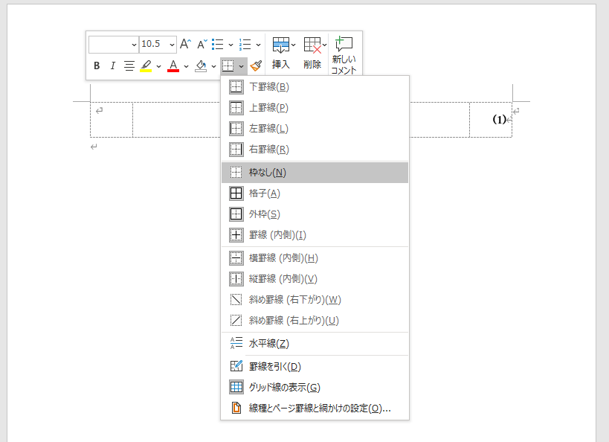609x442 pixels.
Task: Click the 削除 table delete button
Action: 312,54
